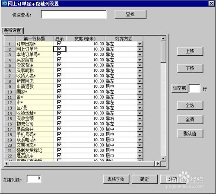The height and width of the screenshot is (194, 216).
Task: Click the 快速查找 search input field
Action: click(74, 15)
